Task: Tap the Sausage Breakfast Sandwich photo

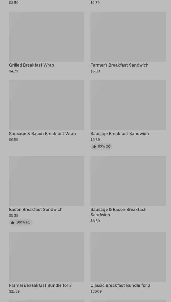Action: pyautogui.click(x=128, y=105)
